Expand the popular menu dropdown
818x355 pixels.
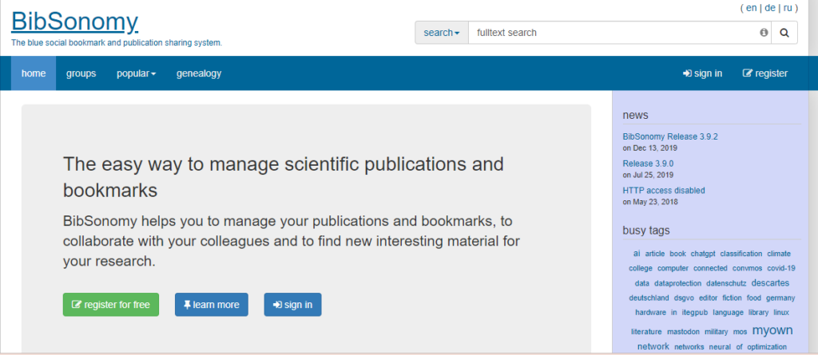tap(136, 73)
